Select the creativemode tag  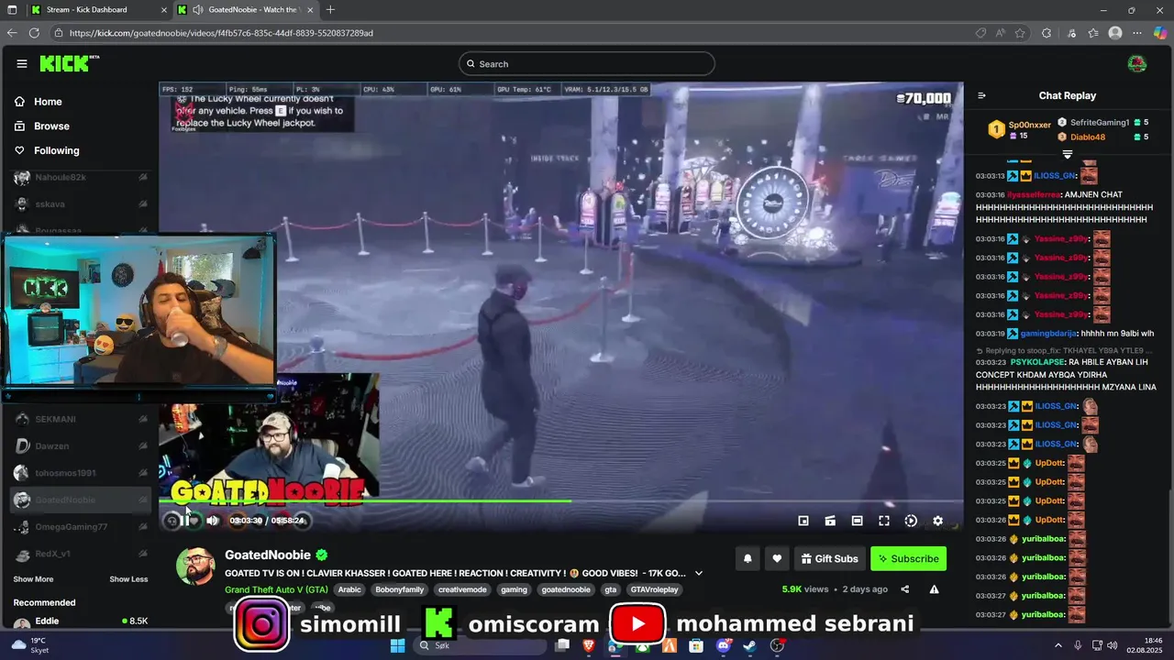462,589
